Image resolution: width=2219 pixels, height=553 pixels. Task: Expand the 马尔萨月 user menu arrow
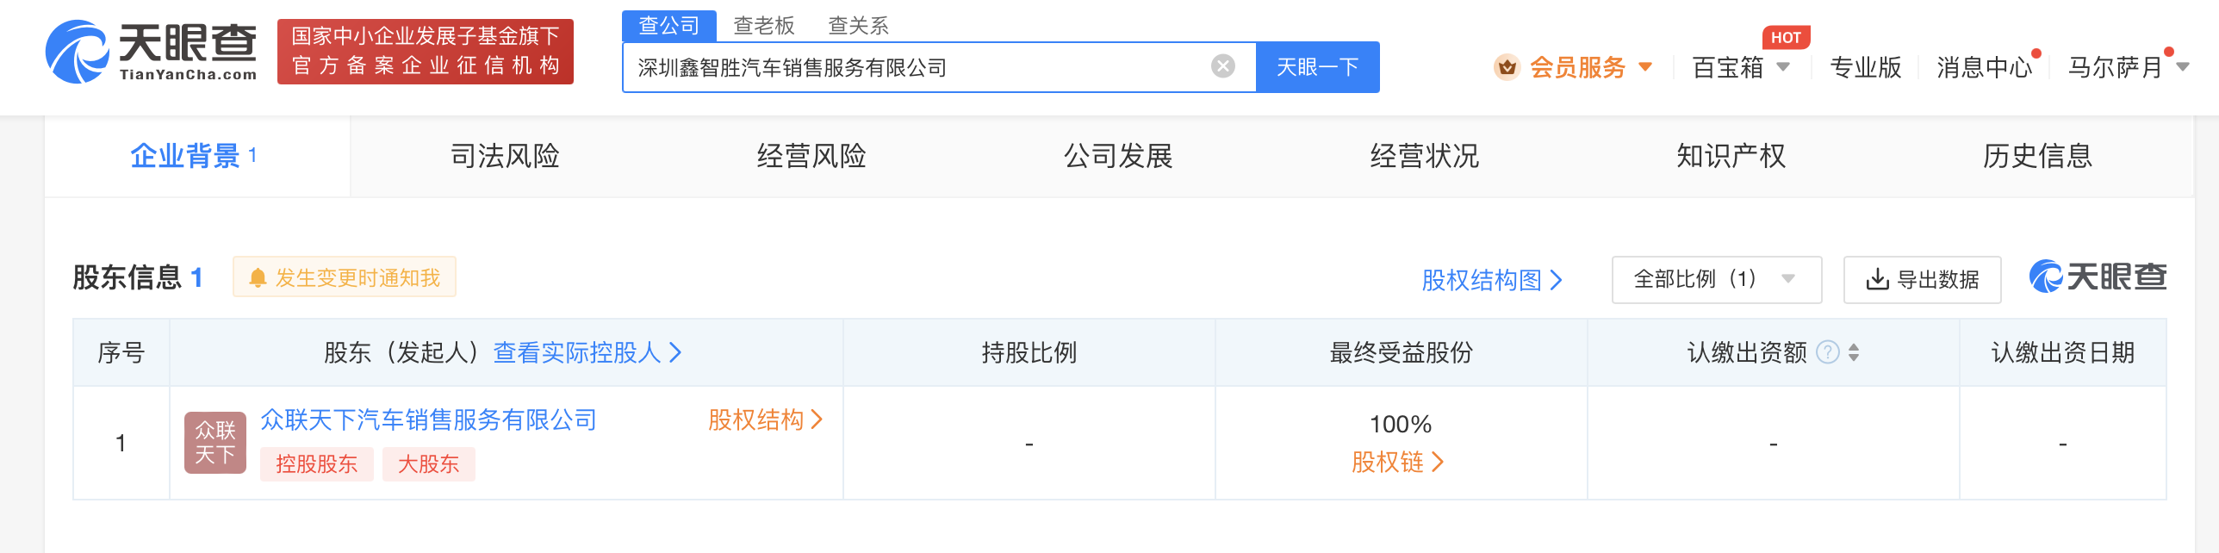pos(2182,66)
